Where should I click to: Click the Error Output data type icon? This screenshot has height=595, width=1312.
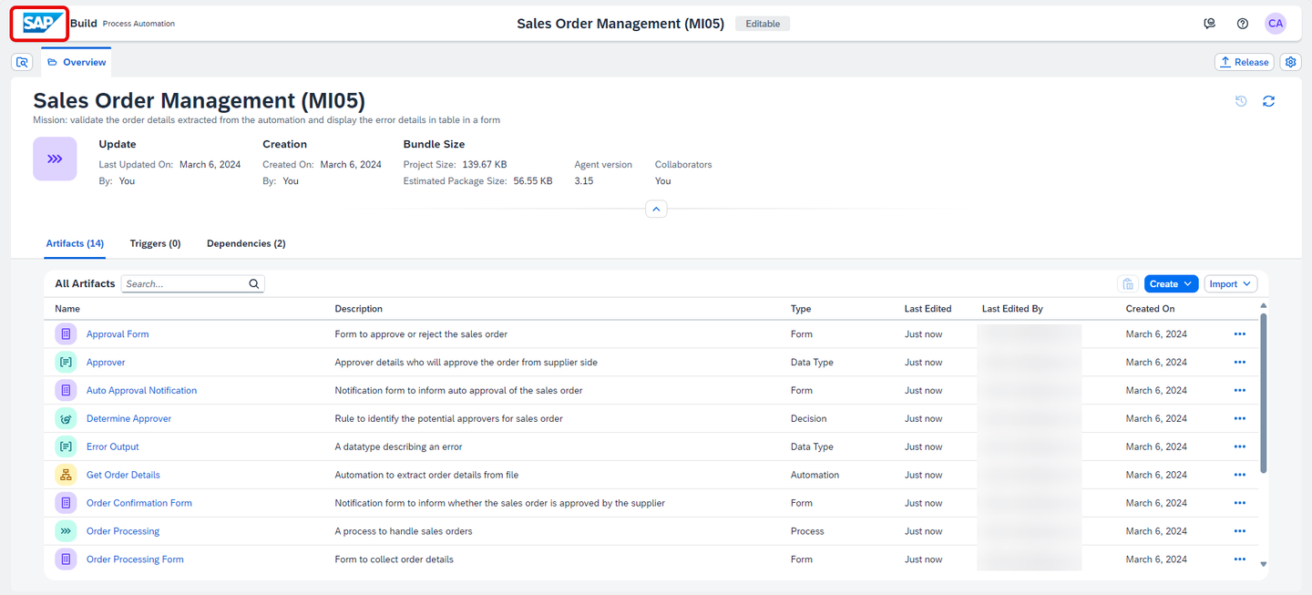click(x=66, y=447)
